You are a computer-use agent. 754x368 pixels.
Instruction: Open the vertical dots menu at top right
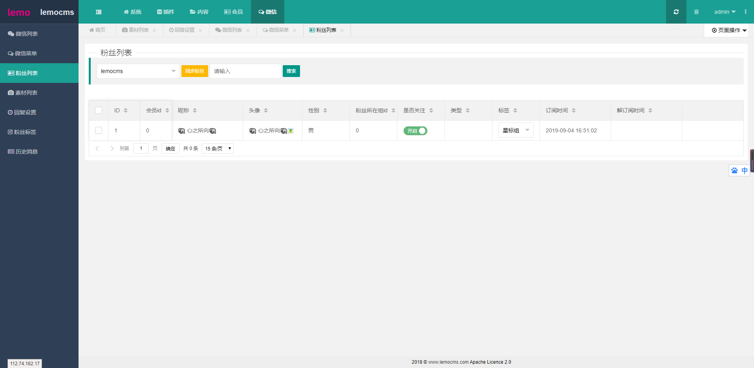pyautogui.click(x=746, y=12)
